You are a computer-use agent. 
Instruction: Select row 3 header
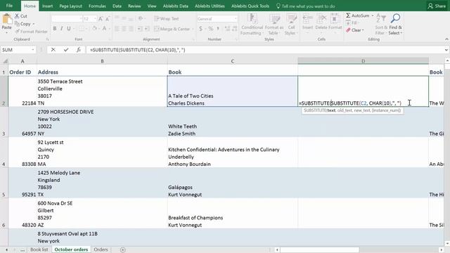click(4, 122)
